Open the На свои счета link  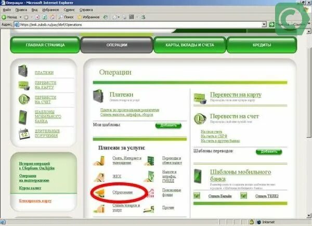click(211, 131)
